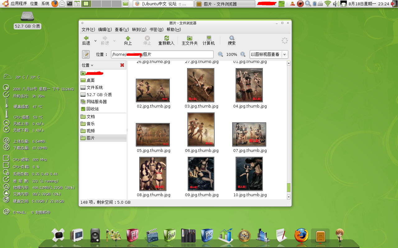Select the 图片 bookmark in sidebar
This screenshot has height=248, width=398.
[x=103, y=138]
